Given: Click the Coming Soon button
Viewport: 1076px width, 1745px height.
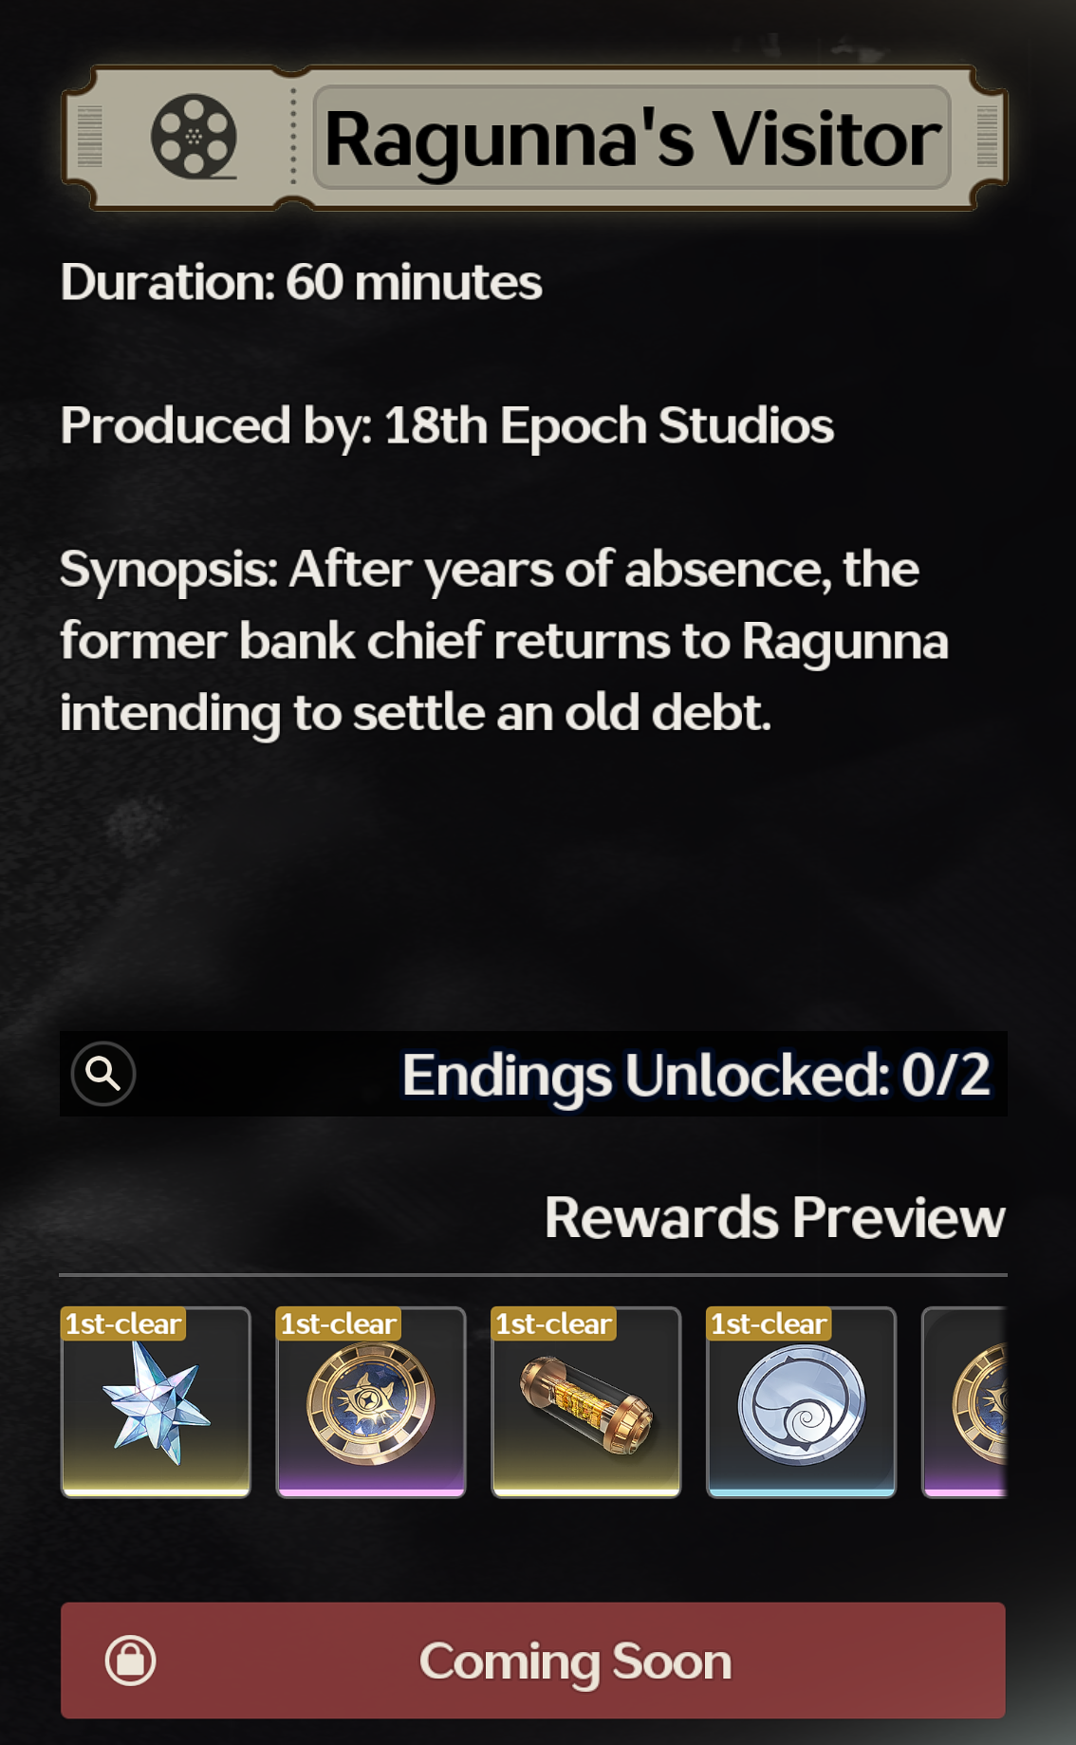Looking at the screenshot, I should (533, 1661).
